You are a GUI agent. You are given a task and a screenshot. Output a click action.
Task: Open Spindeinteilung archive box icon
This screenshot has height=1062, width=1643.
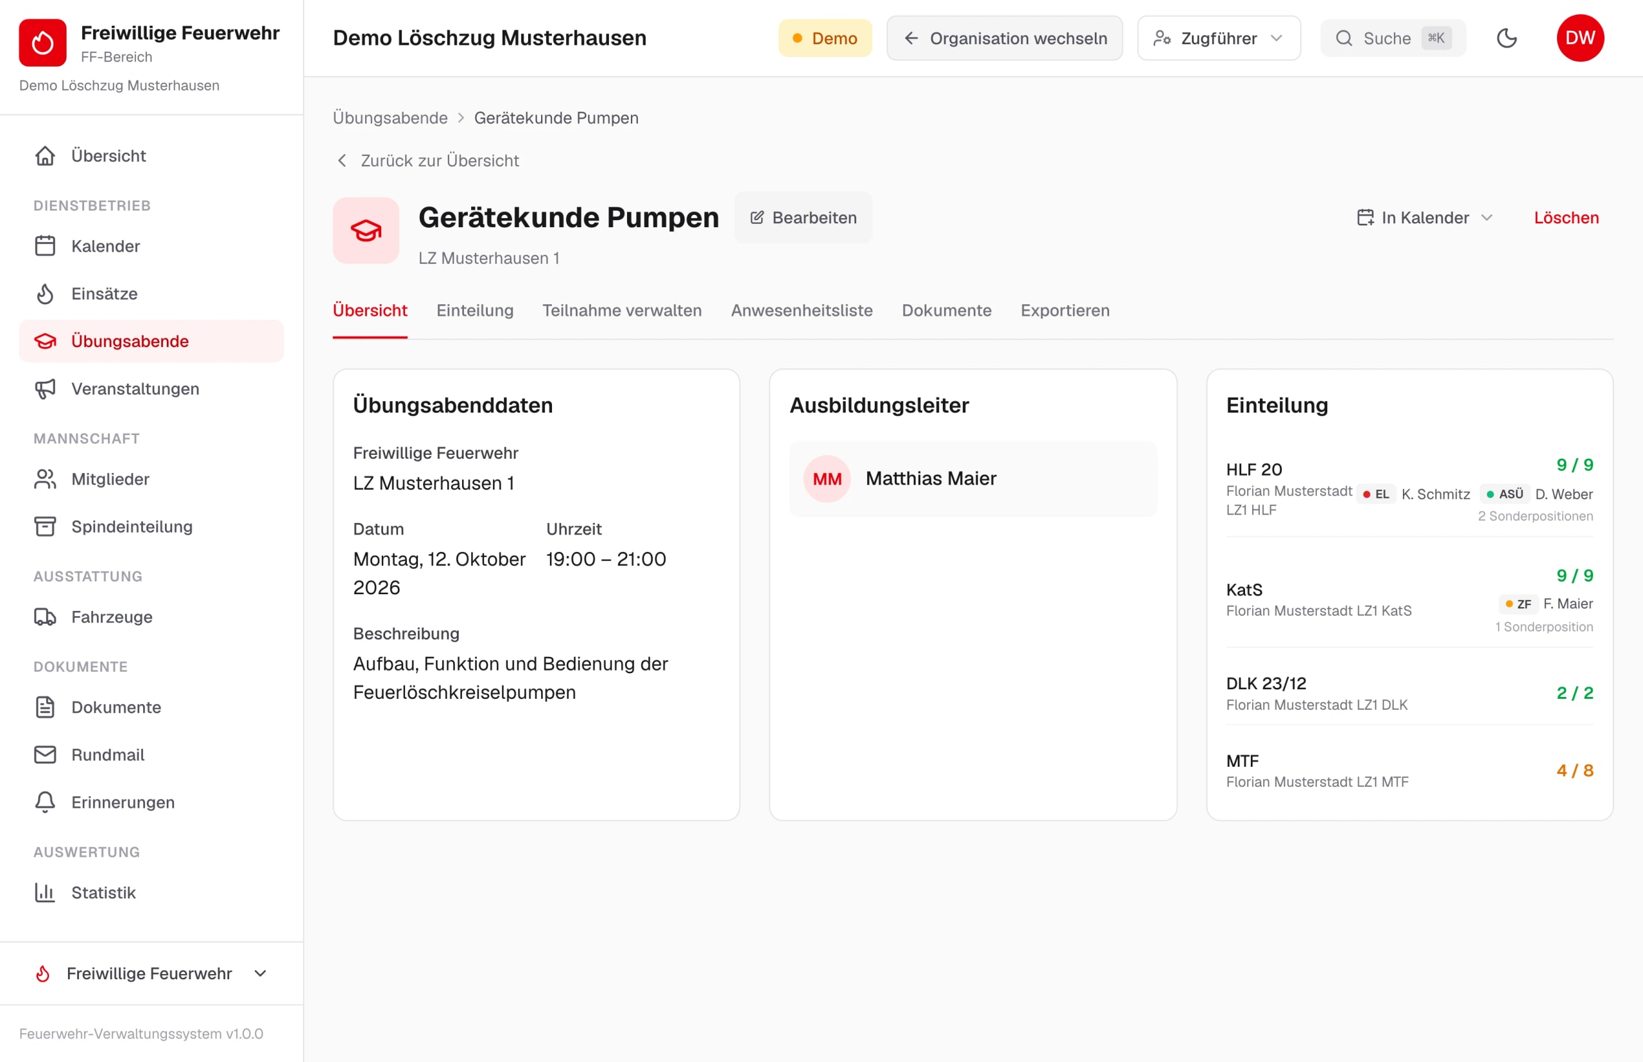[x=46, y=527]
